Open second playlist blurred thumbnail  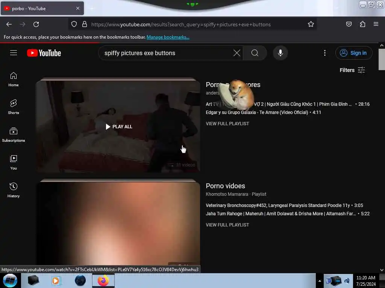click(x=118, y=224)
